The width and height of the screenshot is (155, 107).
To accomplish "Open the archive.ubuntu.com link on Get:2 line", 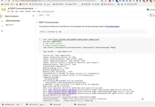I will pos(63,91).
